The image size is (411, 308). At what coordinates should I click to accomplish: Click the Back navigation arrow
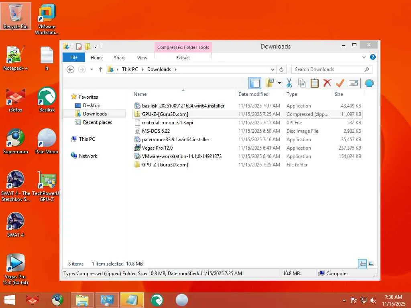70,69
